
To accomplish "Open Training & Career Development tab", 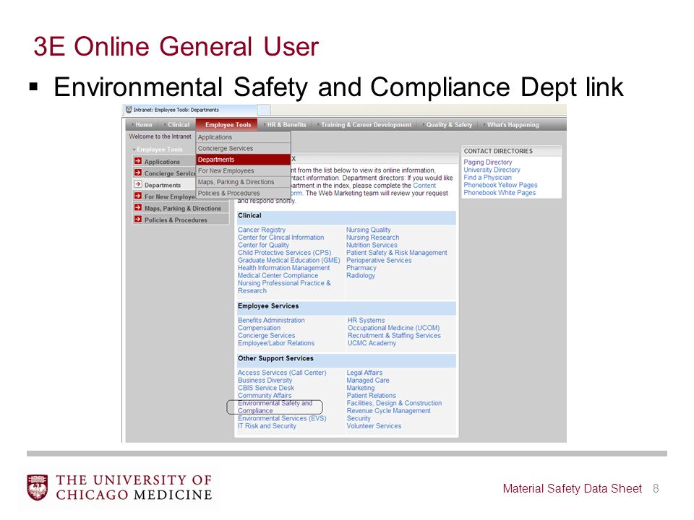I will (364, 125).
